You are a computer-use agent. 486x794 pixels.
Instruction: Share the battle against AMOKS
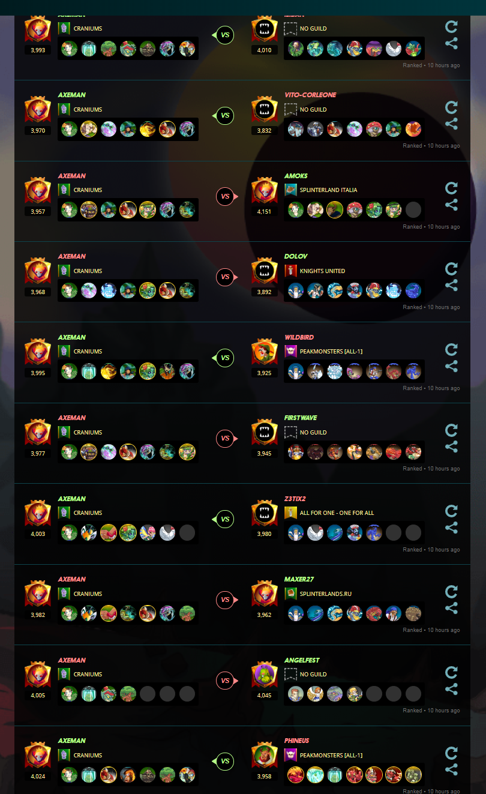tap(451, 205)
